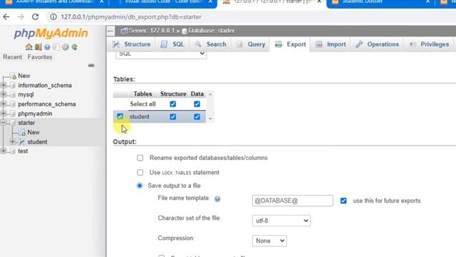
Task: Open the Search tab
Action: 211,44
